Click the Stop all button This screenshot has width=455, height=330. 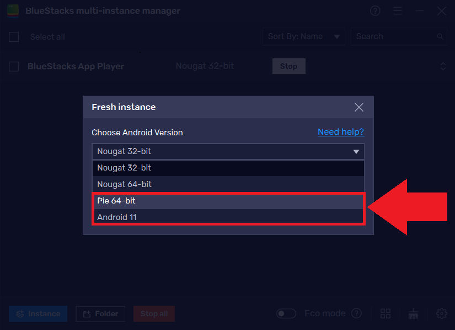click(x=154, y=314)
